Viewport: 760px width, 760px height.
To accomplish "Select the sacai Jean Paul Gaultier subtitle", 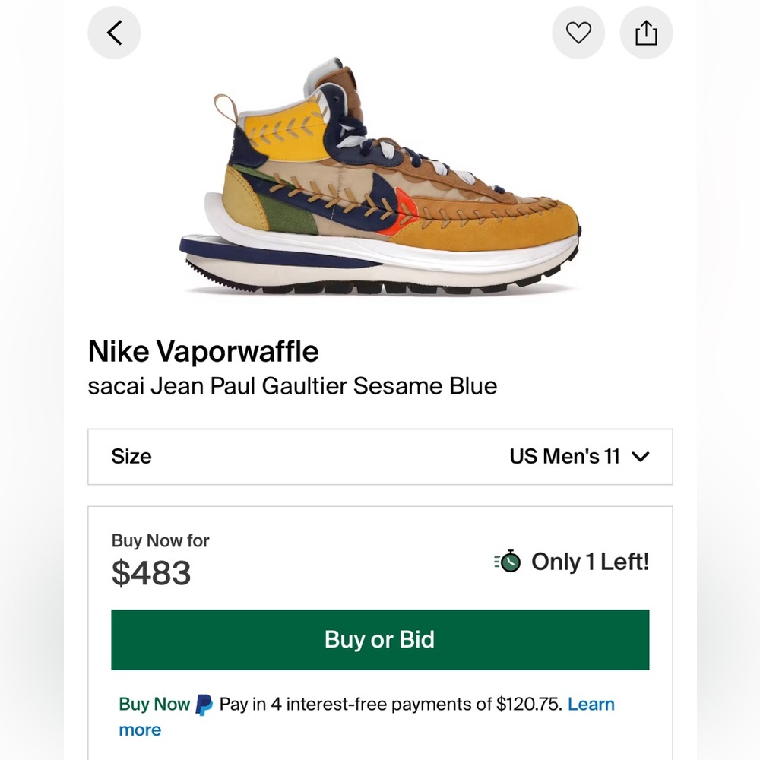I will point(293,386).
